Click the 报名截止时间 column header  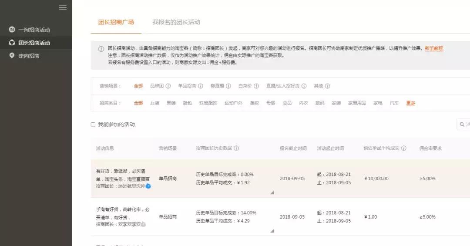tap(293, 148)
